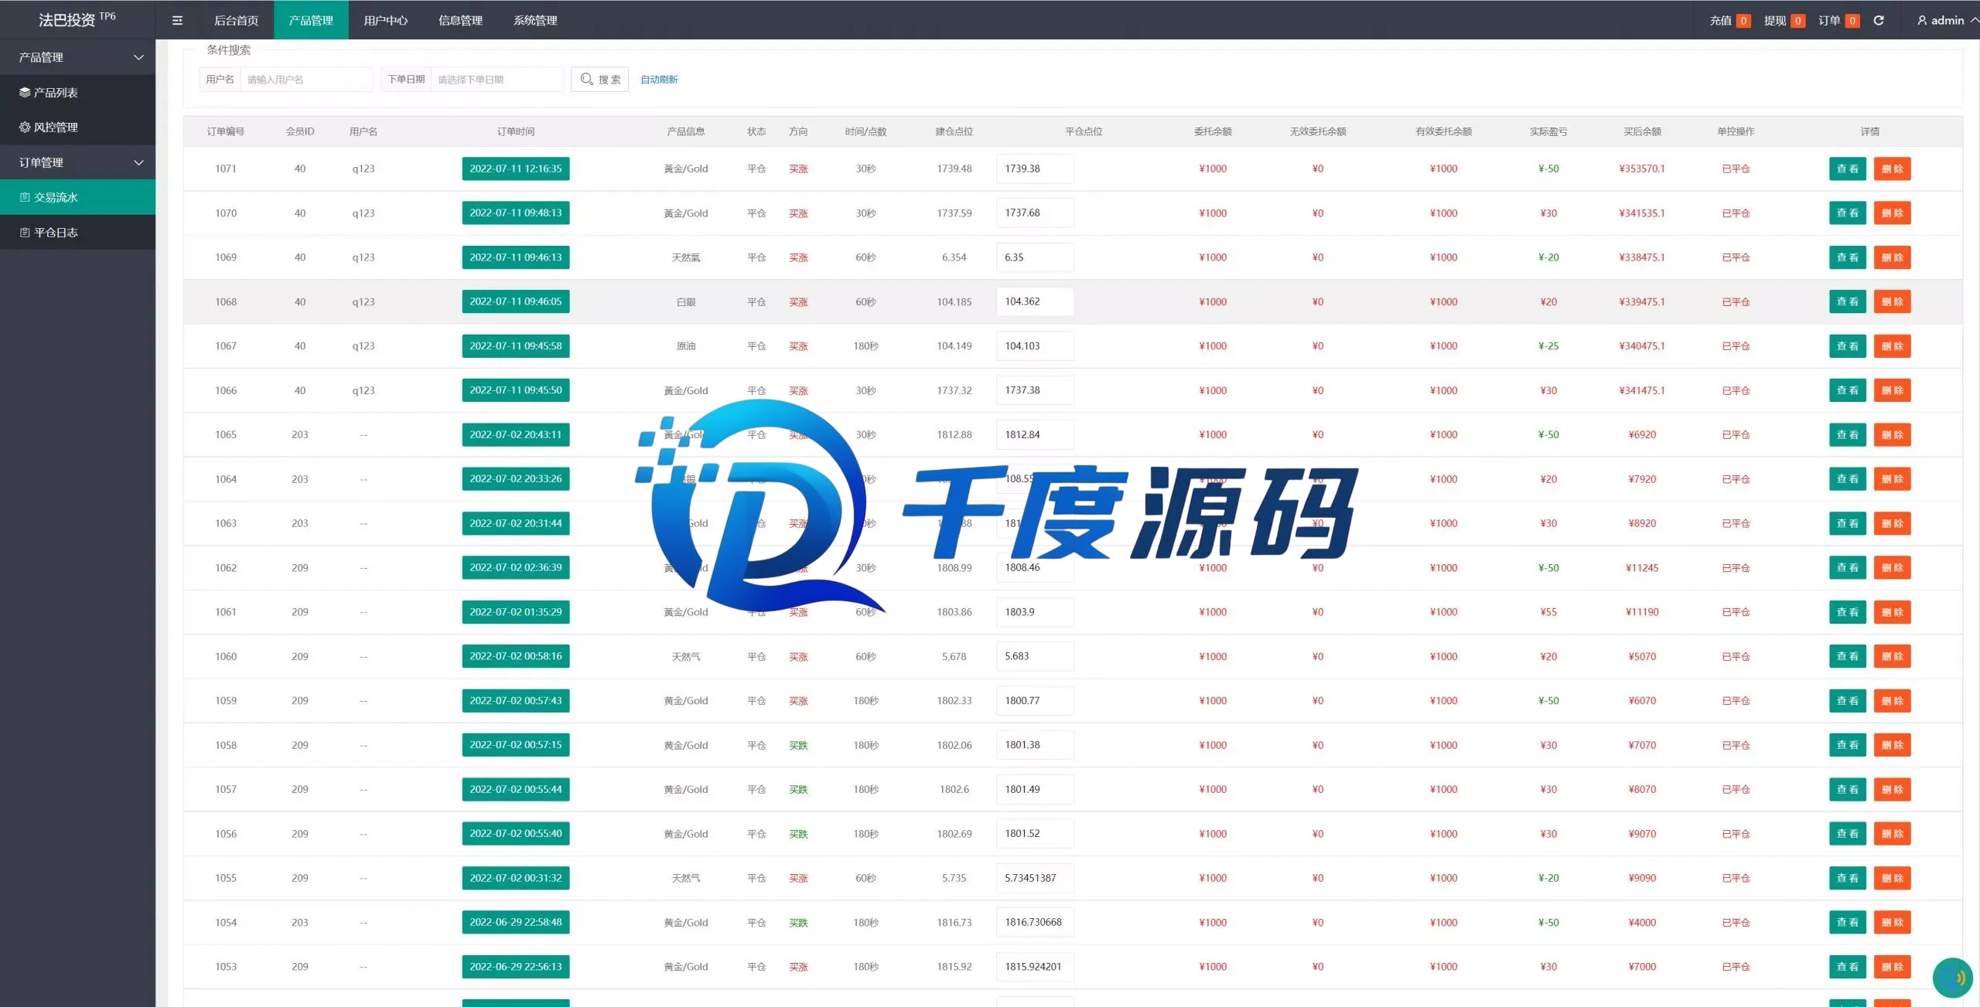This screenshot has height=1007, width=1980.
Task: Open 风控管理 in the sidebar
Action: coord(77,127)
